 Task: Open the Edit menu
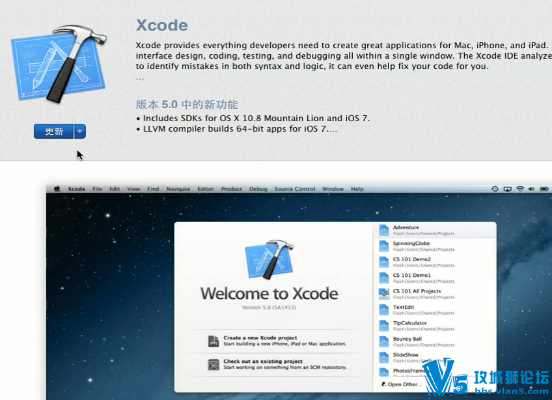115,189
